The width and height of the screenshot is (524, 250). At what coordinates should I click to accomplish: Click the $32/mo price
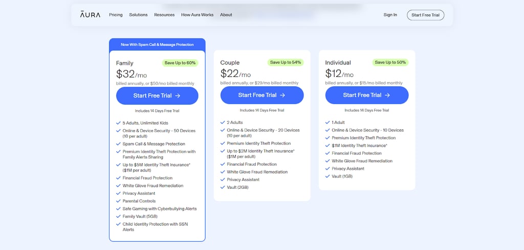click(x=132, y=74)
